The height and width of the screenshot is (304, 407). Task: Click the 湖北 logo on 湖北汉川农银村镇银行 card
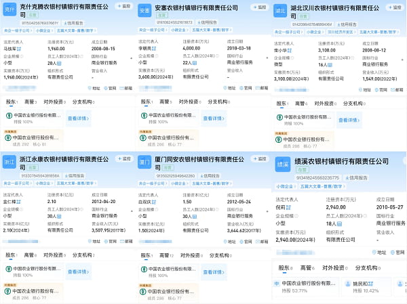tap(280, 11)
